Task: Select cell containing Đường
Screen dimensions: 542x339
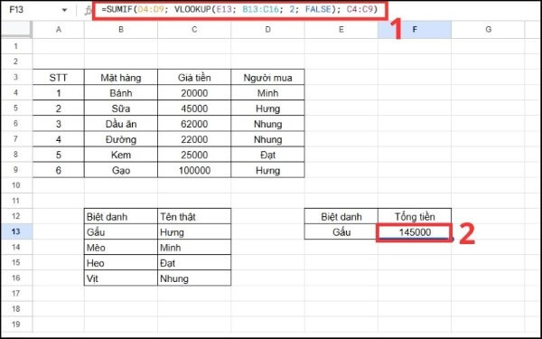Action: (x=121, y=139)
